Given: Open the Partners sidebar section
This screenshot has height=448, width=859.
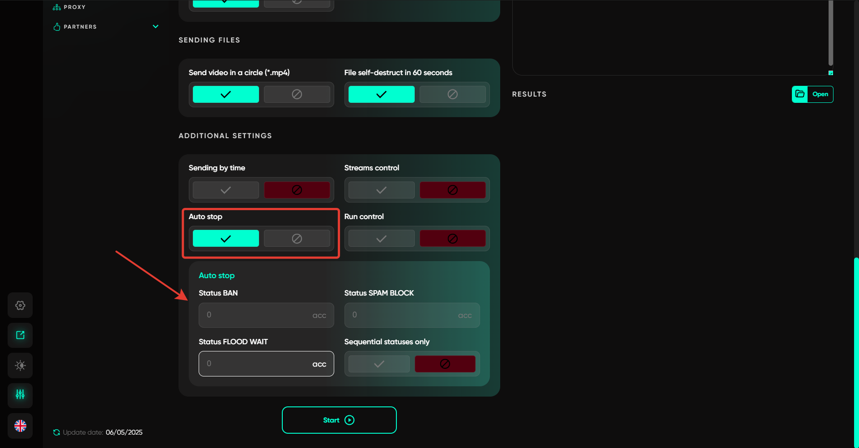Looking at the screenshot, I should pyautogui.click(x=80, y=27).
